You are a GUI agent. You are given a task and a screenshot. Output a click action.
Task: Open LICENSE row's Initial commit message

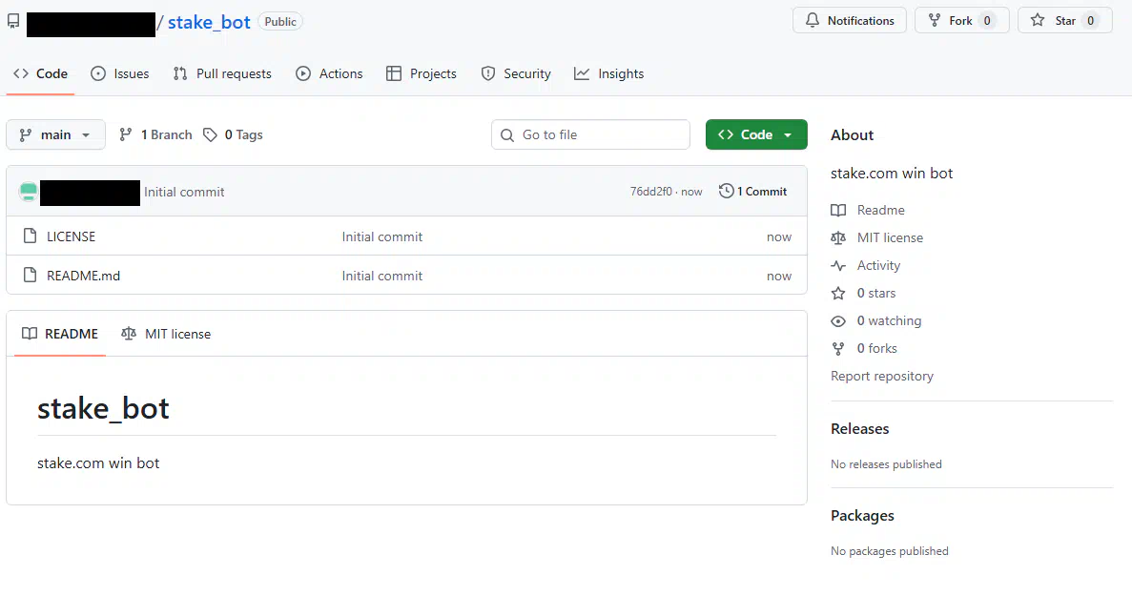click(x=381, y=236)
